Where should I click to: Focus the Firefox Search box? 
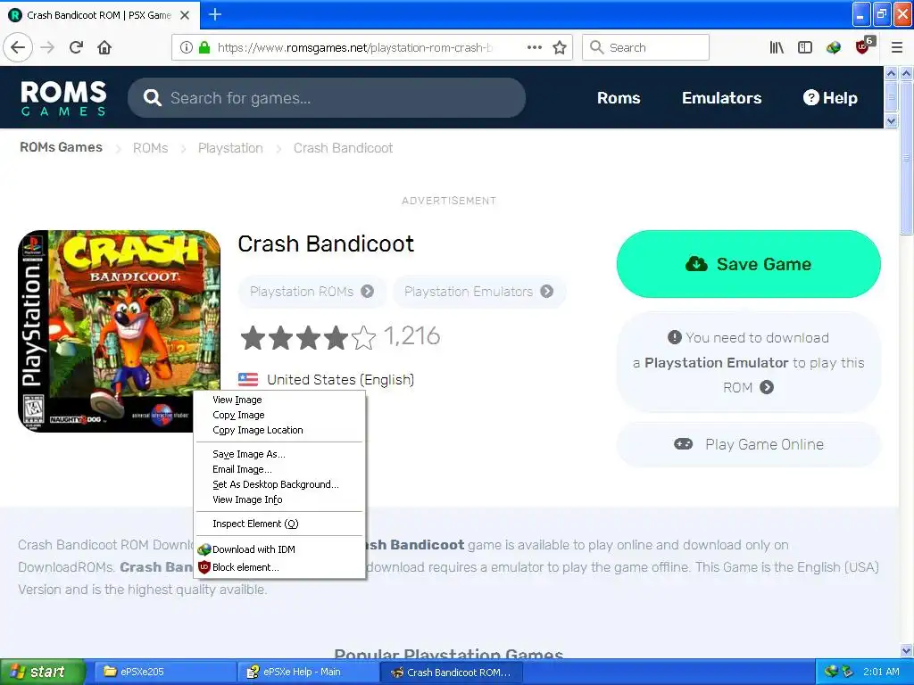[x=646, y=47]
